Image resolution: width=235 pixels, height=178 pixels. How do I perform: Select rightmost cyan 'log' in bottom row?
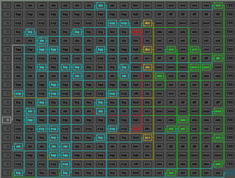[65, 173]
